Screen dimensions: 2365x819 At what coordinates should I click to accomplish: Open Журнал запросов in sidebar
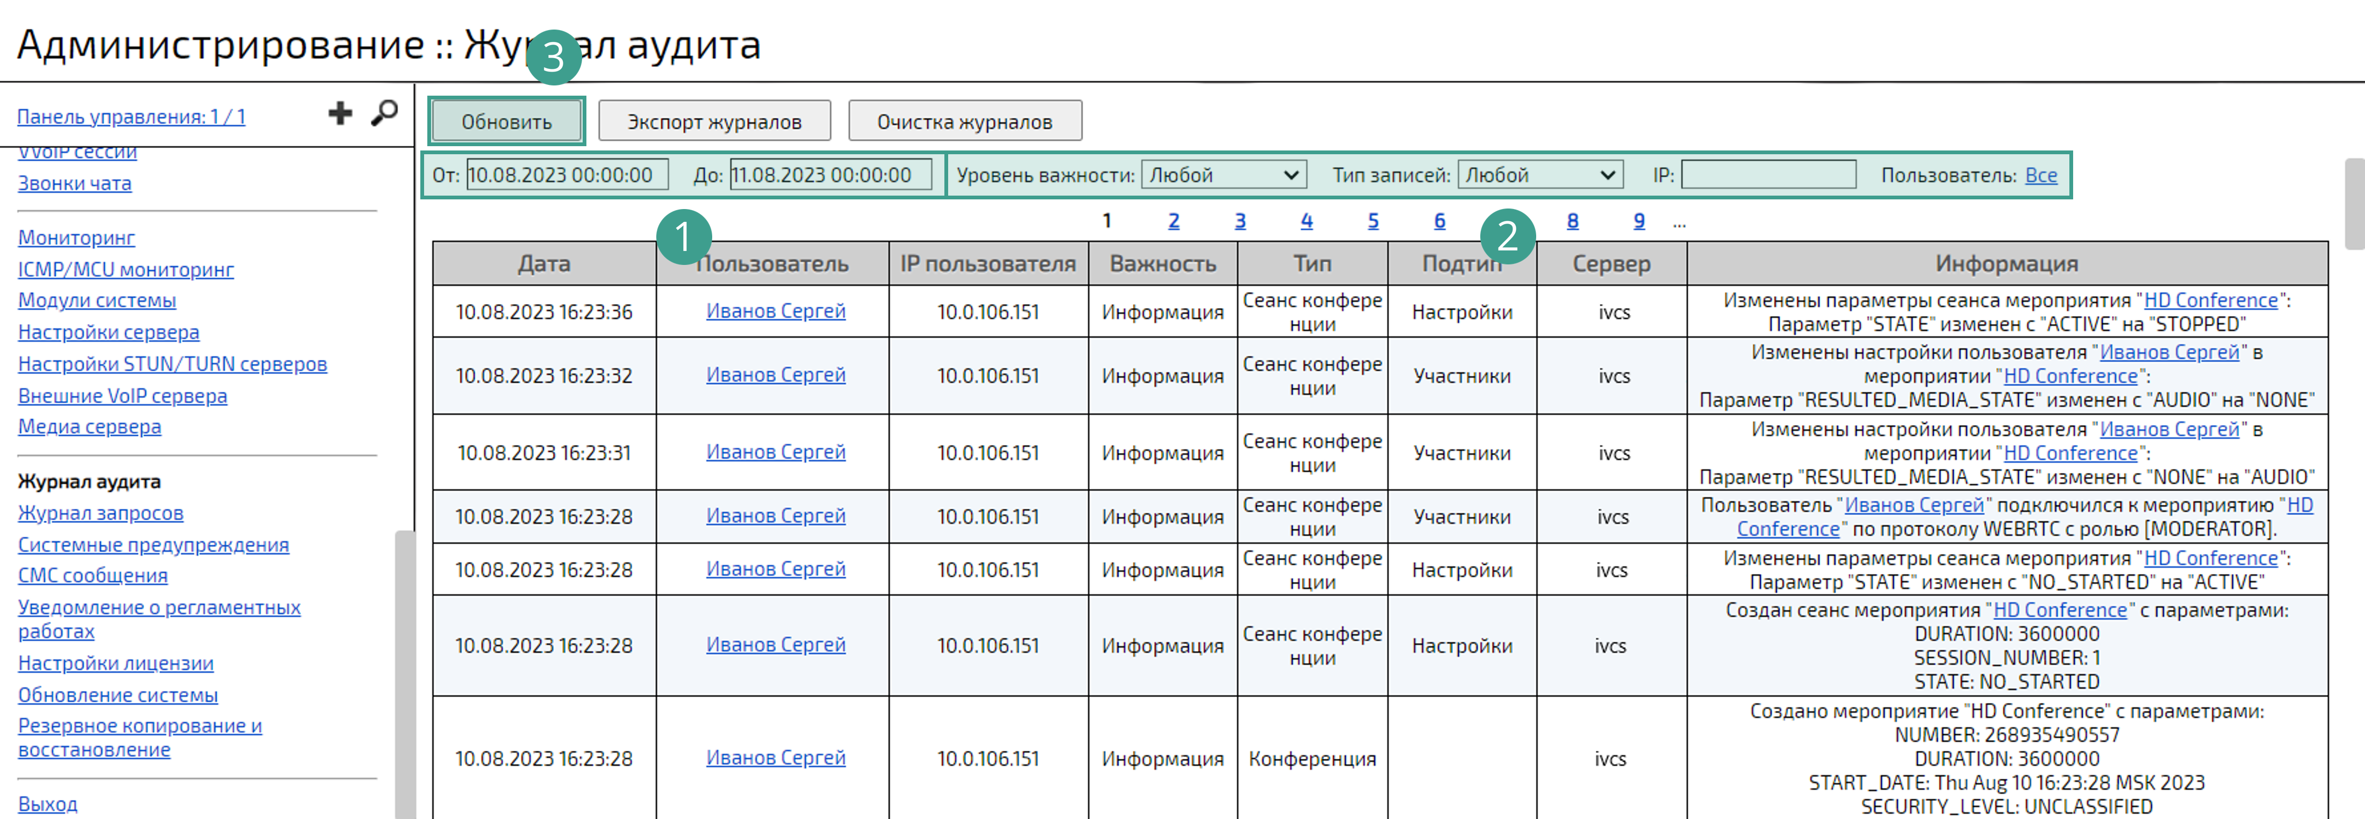pos(100,513)
